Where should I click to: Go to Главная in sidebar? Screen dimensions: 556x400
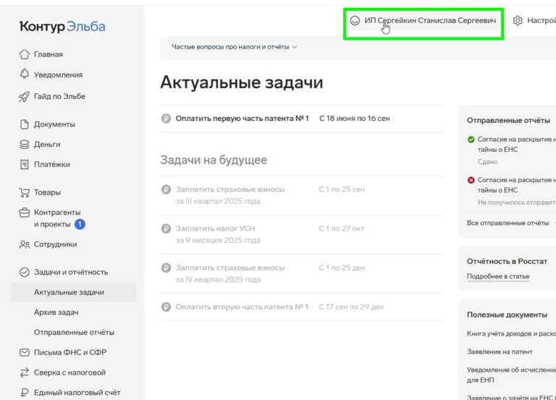pos(49,54)
